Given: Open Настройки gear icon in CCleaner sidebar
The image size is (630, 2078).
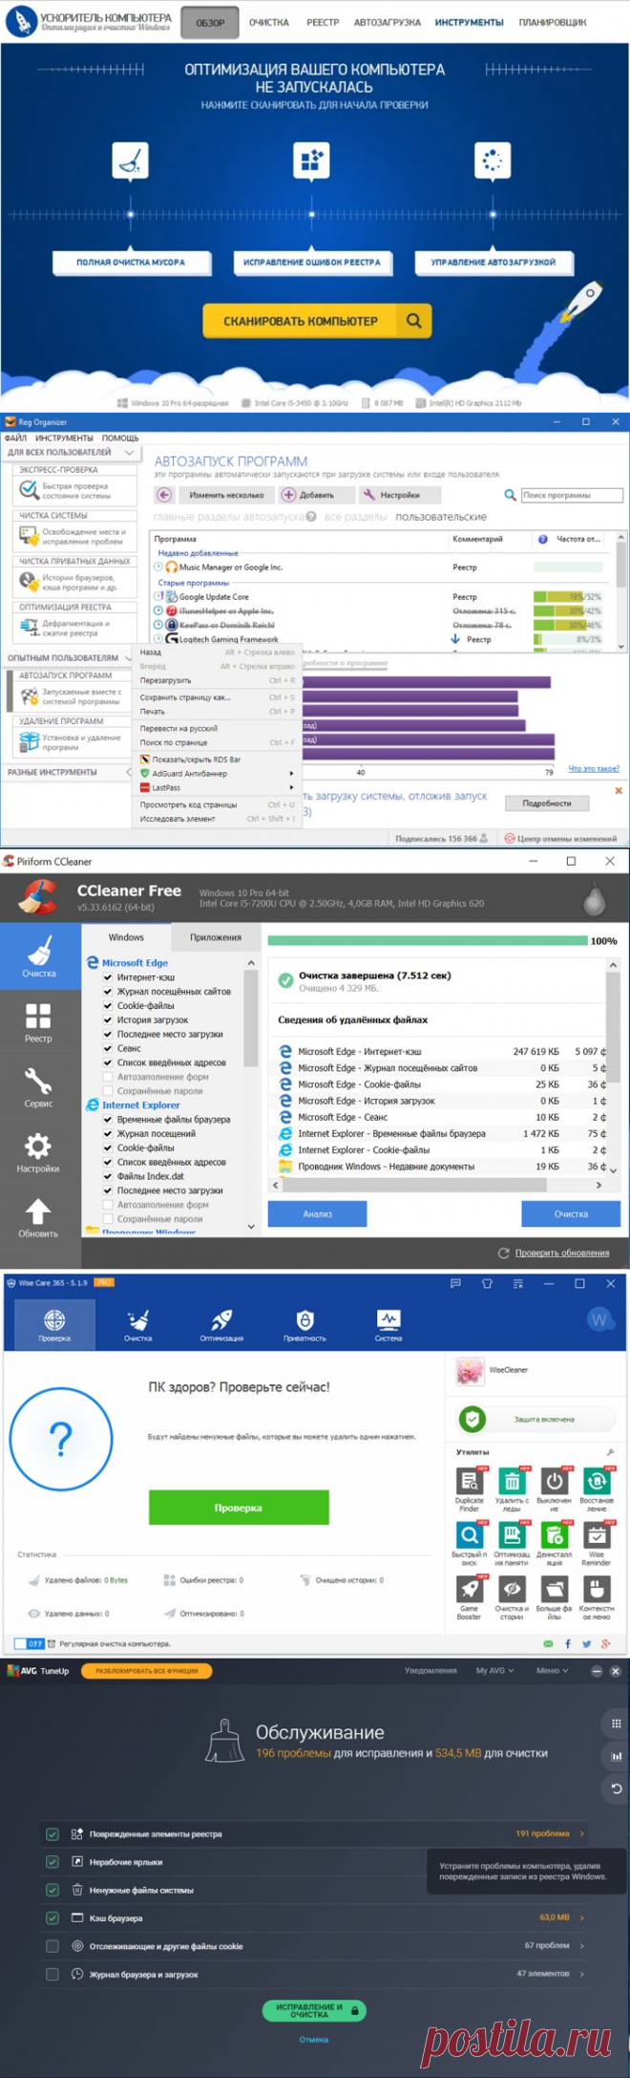Looking at the screenshot, I should click(38, 1151).
